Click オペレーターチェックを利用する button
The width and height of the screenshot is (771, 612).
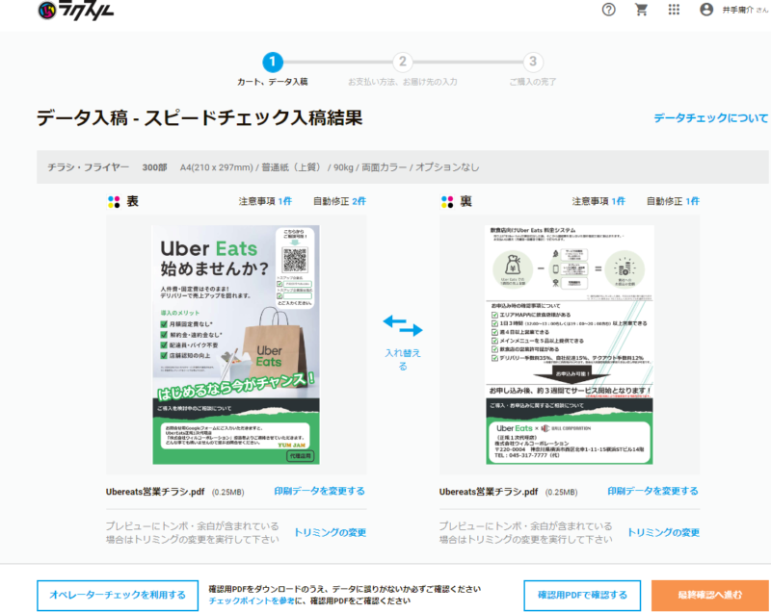pyautogui.click(x=118, y=596)
